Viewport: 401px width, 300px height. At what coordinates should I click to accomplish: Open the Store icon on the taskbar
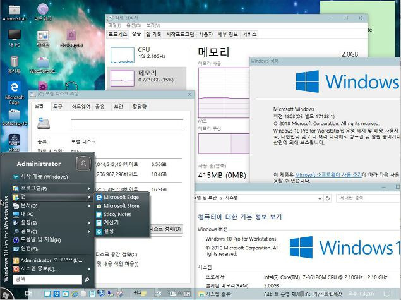point(66,294)
